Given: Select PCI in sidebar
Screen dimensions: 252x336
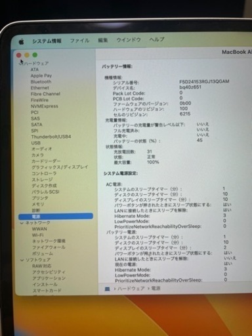Looking at the screenshot, I should pyautogui.click(x=35, y=112).
